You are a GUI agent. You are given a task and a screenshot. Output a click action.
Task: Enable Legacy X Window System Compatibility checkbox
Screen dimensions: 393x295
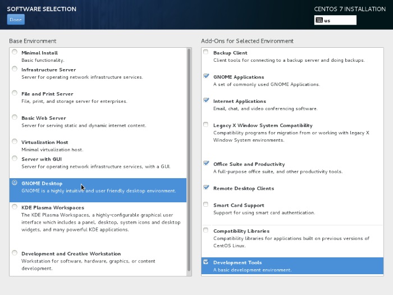click(206, 124)
